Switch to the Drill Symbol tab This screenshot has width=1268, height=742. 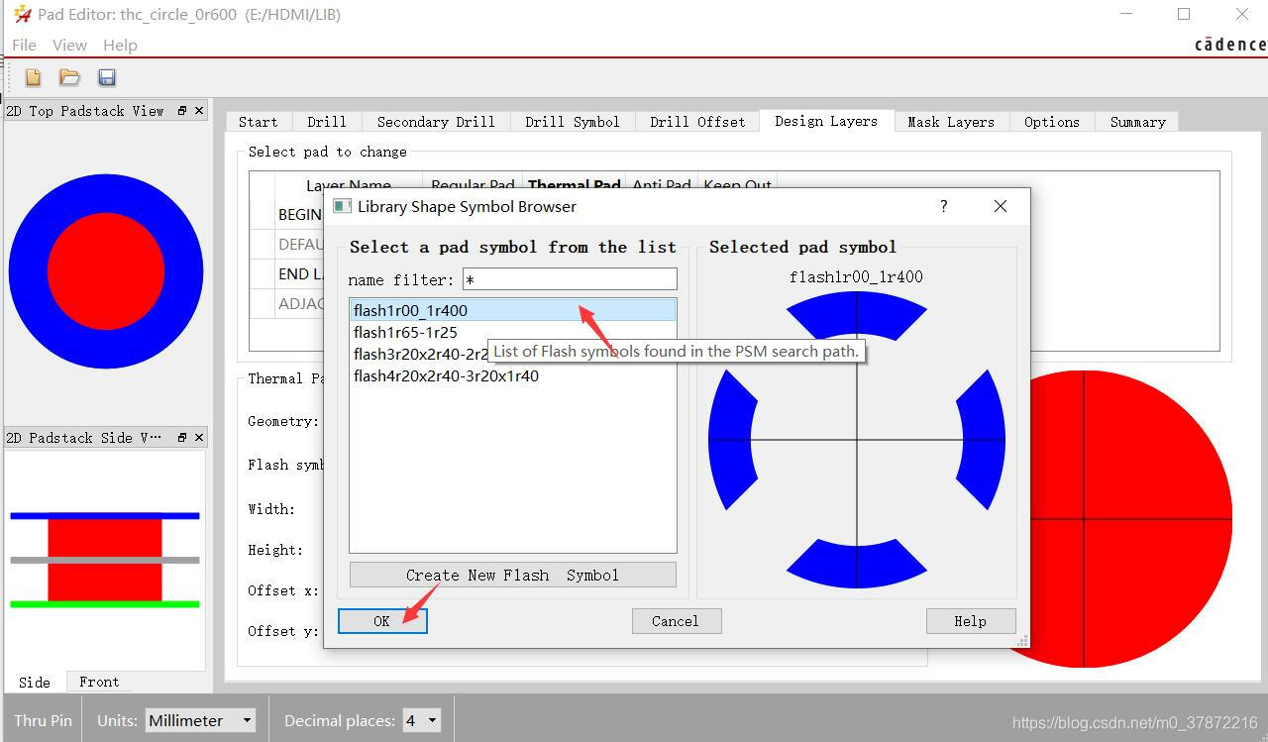click(572, 122)
